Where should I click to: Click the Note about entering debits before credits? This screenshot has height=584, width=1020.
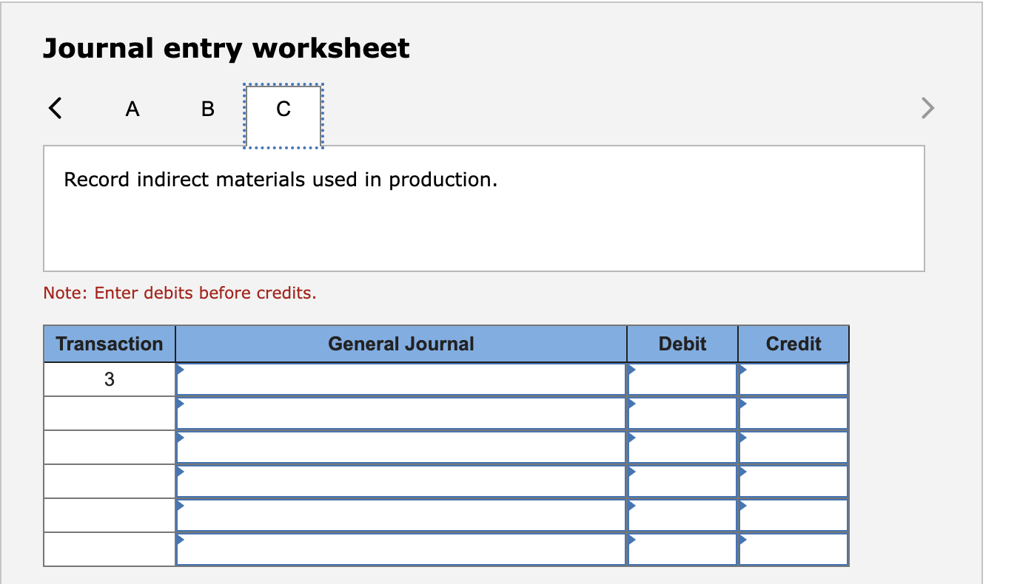pyautogui.click(x=180, y=293)
